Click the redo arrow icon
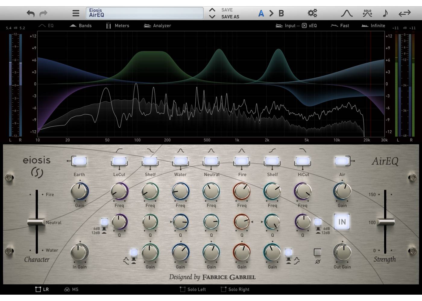The height and width of the screenshot is (301, 422). tap(44, 14)
